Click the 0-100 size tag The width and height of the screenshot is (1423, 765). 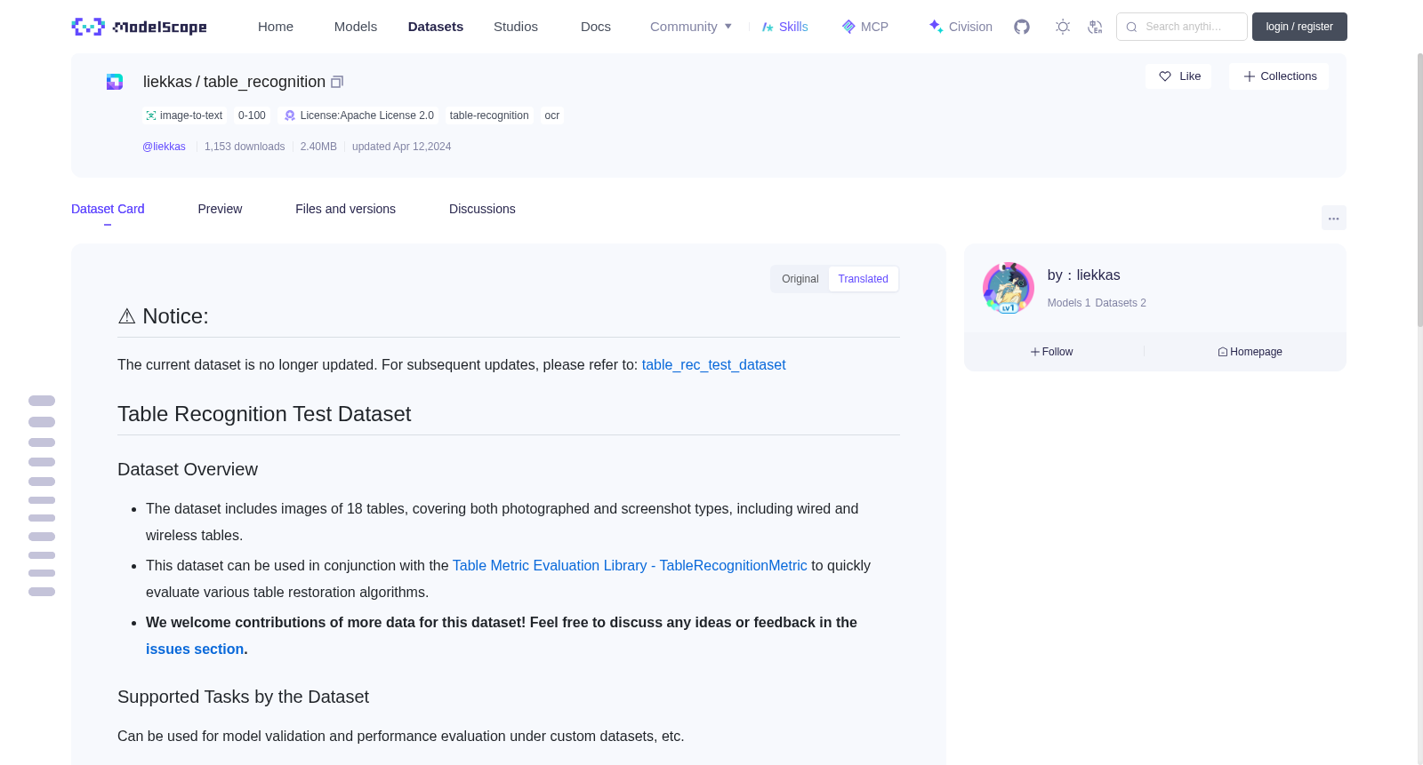252,116
